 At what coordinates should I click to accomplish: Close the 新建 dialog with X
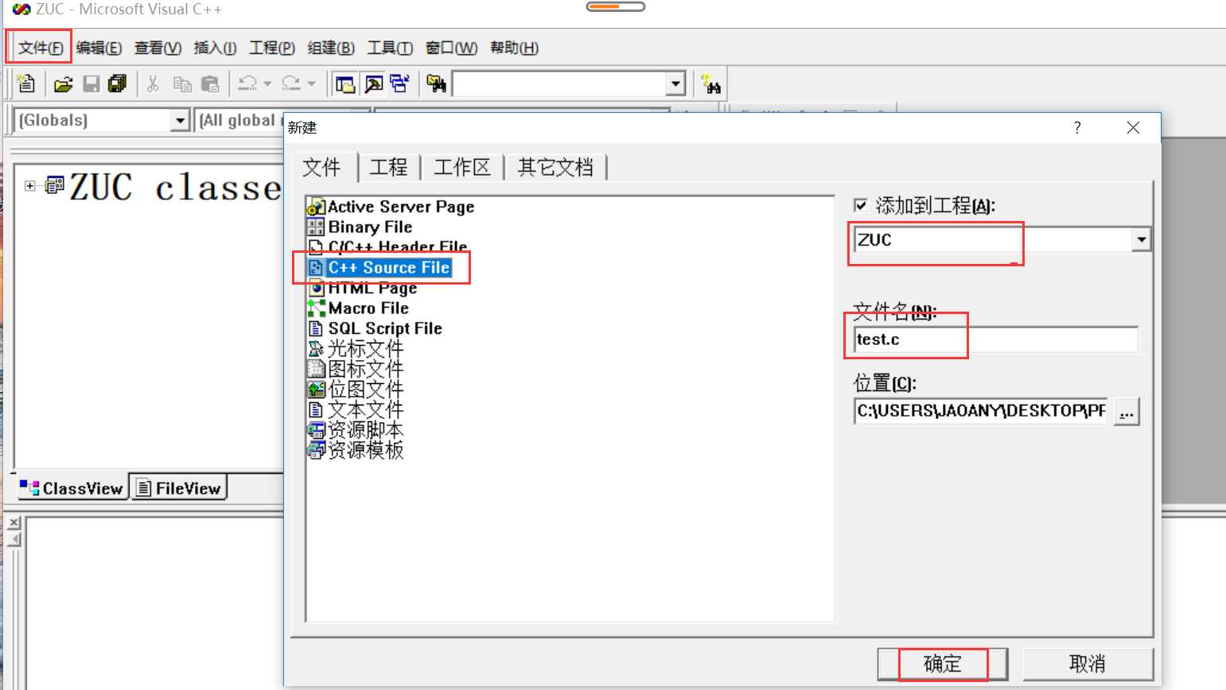point(1134,127)
